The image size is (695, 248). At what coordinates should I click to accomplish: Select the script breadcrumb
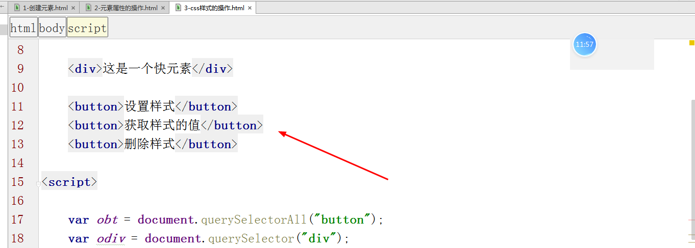pyautogui.click(x=87, y=28)
